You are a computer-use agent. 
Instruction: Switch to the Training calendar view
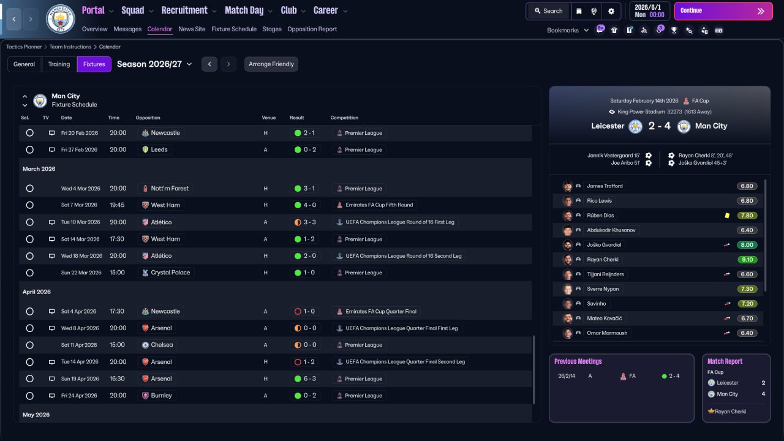59,64
